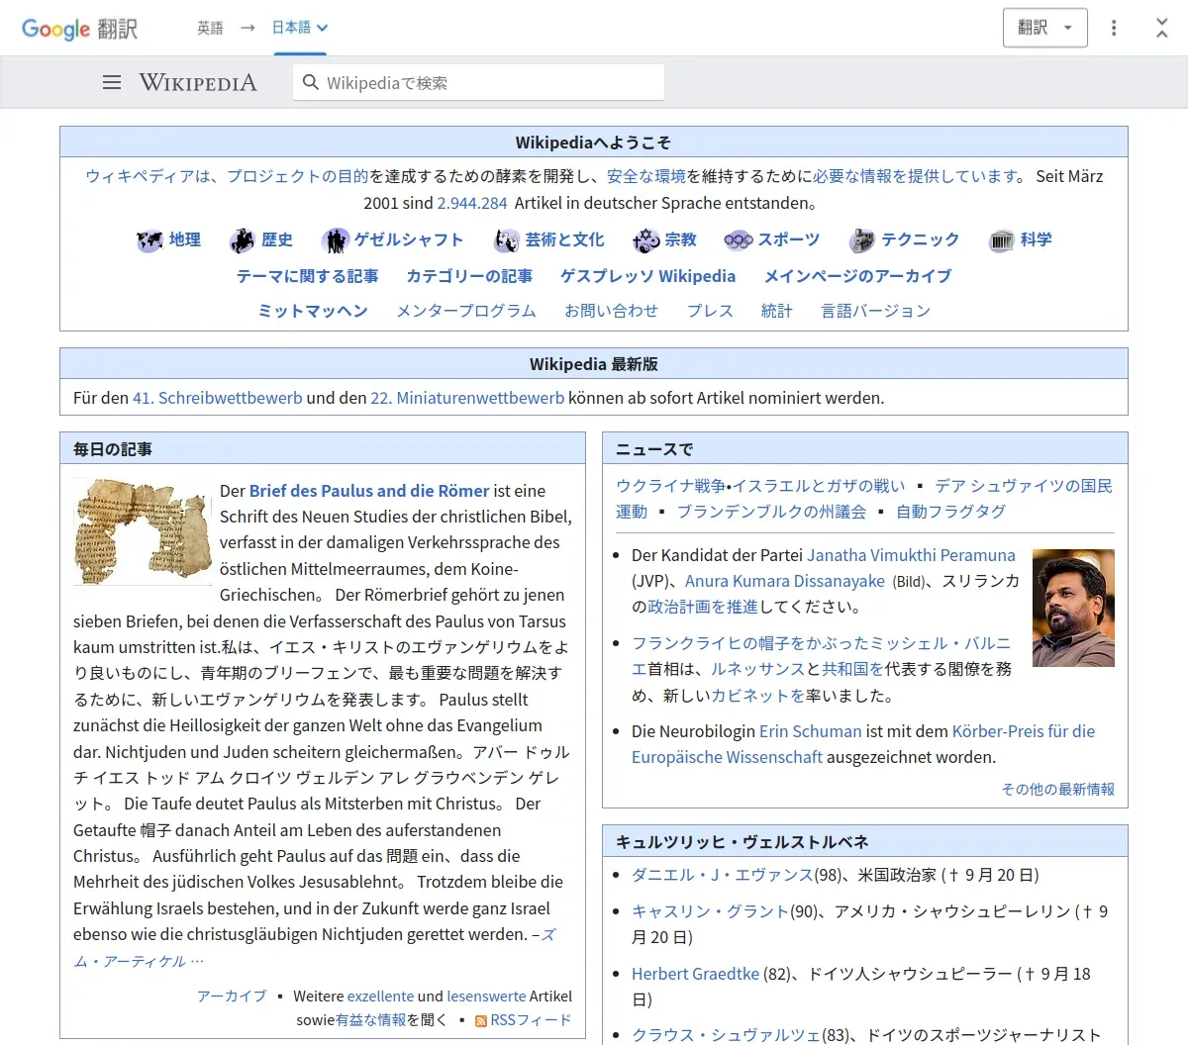The width and height of the screenshot is (1188, 1045).
Task: Open 統計 link
Action: [x=777, y=311]
